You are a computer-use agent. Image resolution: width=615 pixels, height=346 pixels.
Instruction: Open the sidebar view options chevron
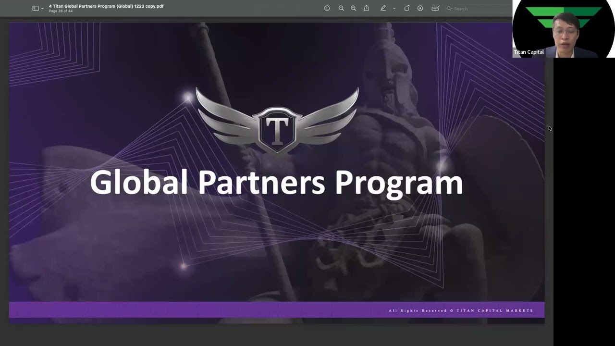click(42, 9)
